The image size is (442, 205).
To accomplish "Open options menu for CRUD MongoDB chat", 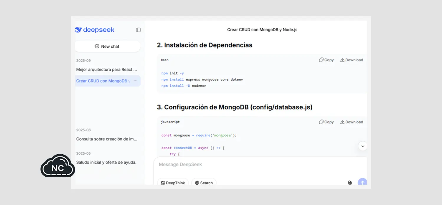I will click(136, 81).
